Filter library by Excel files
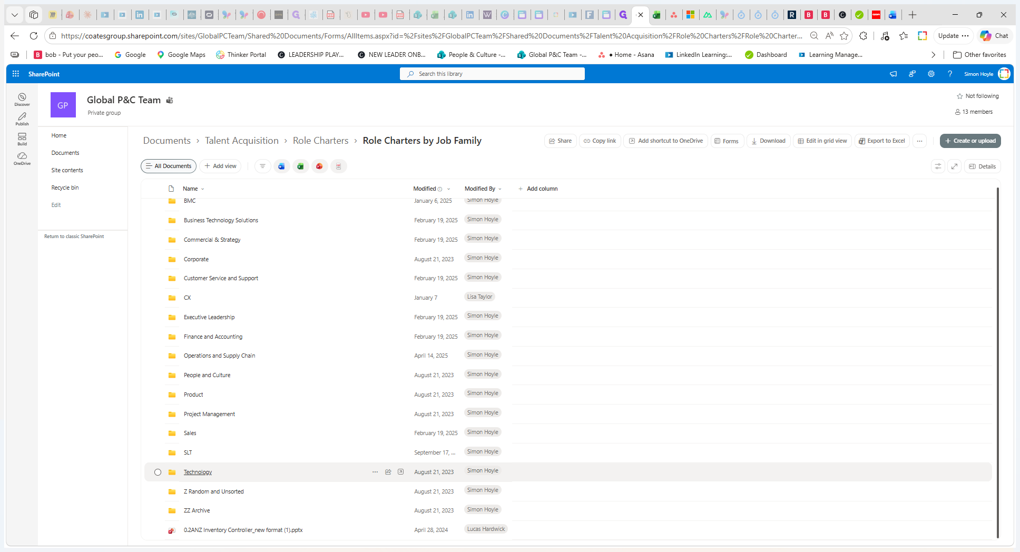 coord(300,166)
